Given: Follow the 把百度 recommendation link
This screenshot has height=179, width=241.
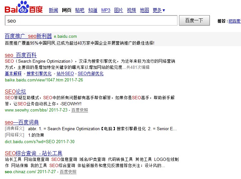Looking at the screenshot, I should (235, 21).
